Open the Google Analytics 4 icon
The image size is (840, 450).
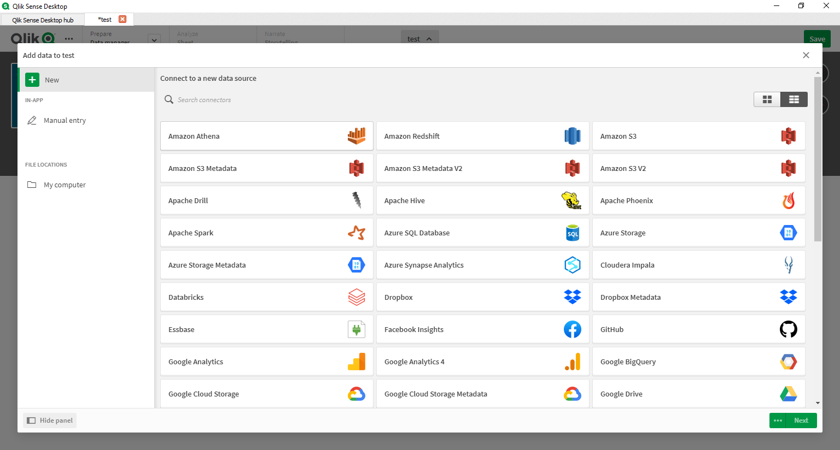tap(573, 362)
